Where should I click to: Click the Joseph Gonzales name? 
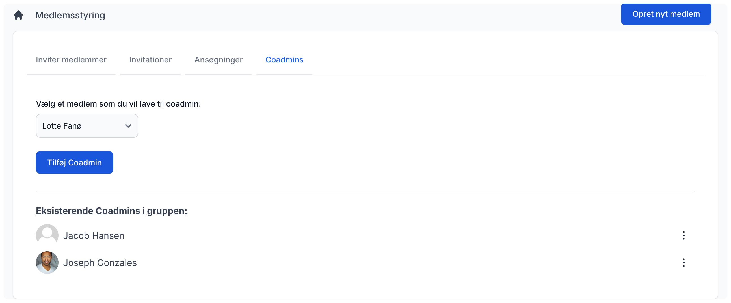tap(100, 263)
